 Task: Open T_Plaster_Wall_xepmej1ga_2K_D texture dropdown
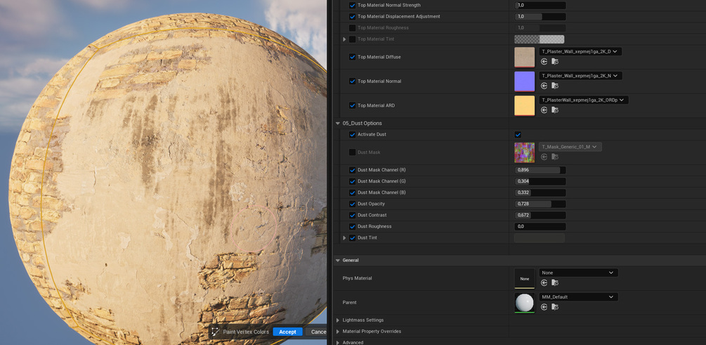[580, 51]
